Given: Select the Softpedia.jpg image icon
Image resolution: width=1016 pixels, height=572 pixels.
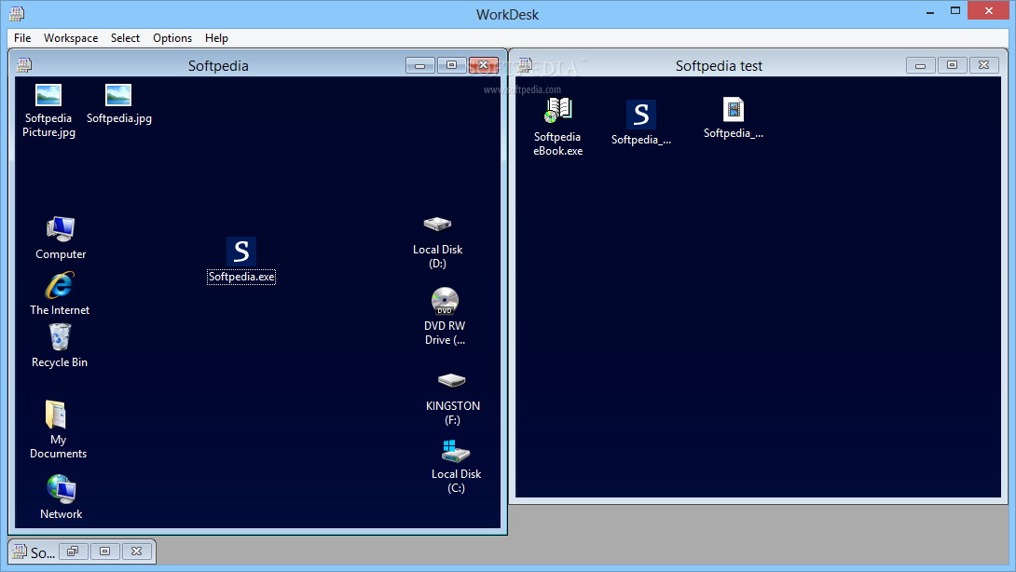Looking at the screenshot, I should (118, 95).
